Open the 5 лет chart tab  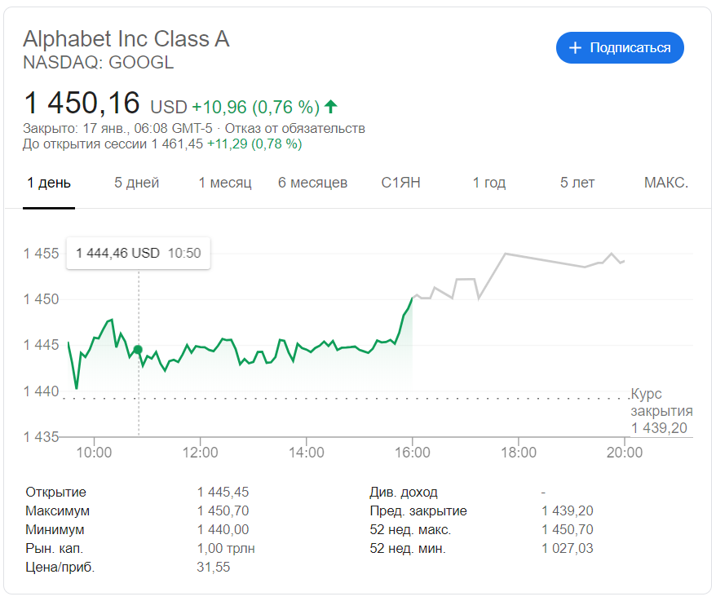(577, 183)
